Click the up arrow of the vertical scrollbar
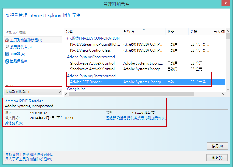233x168 pixels. click(227, 31)
